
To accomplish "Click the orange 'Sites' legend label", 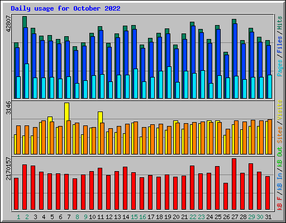I will click(280, 135).
